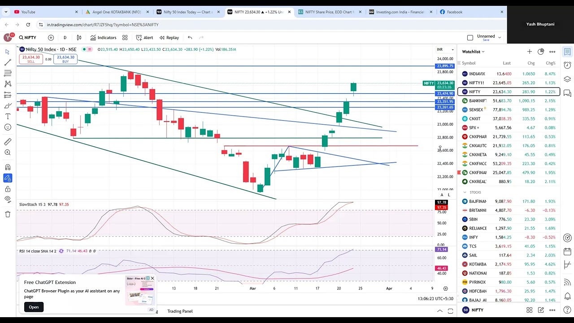574x323 pixels.
Task: Switch to Nifty 50 Index Today browser tab
Action: (x=187, y=12)
